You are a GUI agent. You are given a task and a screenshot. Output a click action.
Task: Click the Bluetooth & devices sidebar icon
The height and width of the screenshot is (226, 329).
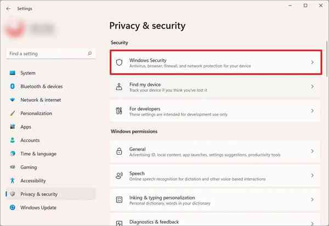pos(12,87)
